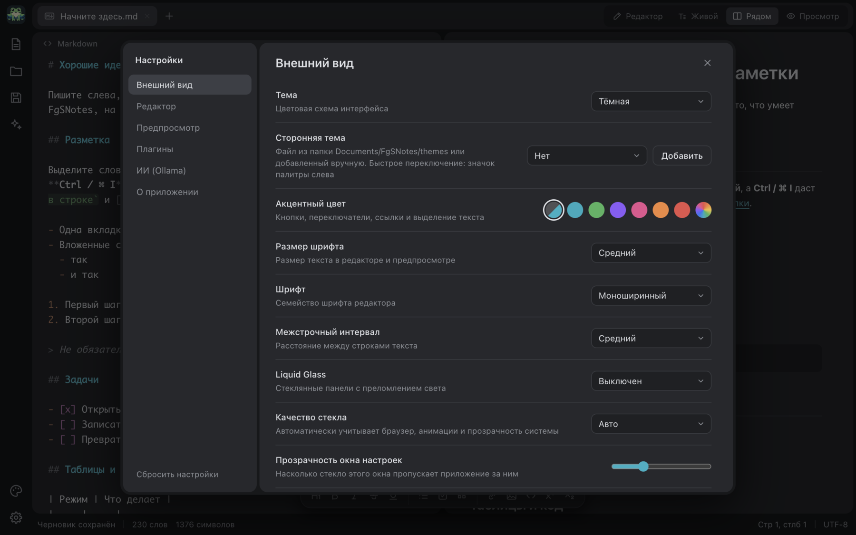Viewport: 856px width, 535px height.
Task: Select the Рядом side-by-side mode
Action: 752,16
